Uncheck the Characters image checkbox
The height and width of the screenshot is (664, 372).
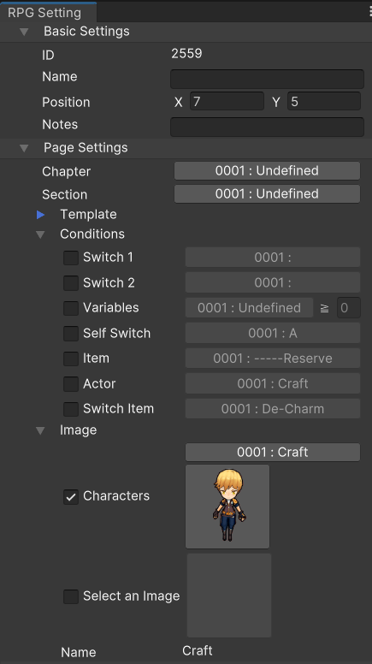pyautogui.click(x=71, y=496)
